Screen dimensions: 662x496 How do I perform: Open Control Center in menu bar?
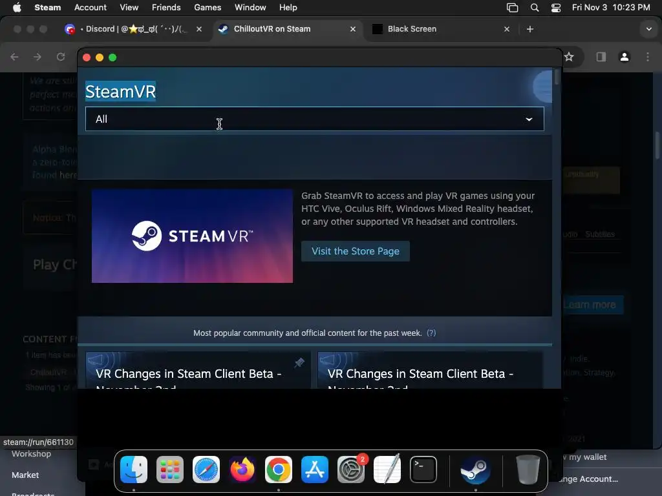556,7
